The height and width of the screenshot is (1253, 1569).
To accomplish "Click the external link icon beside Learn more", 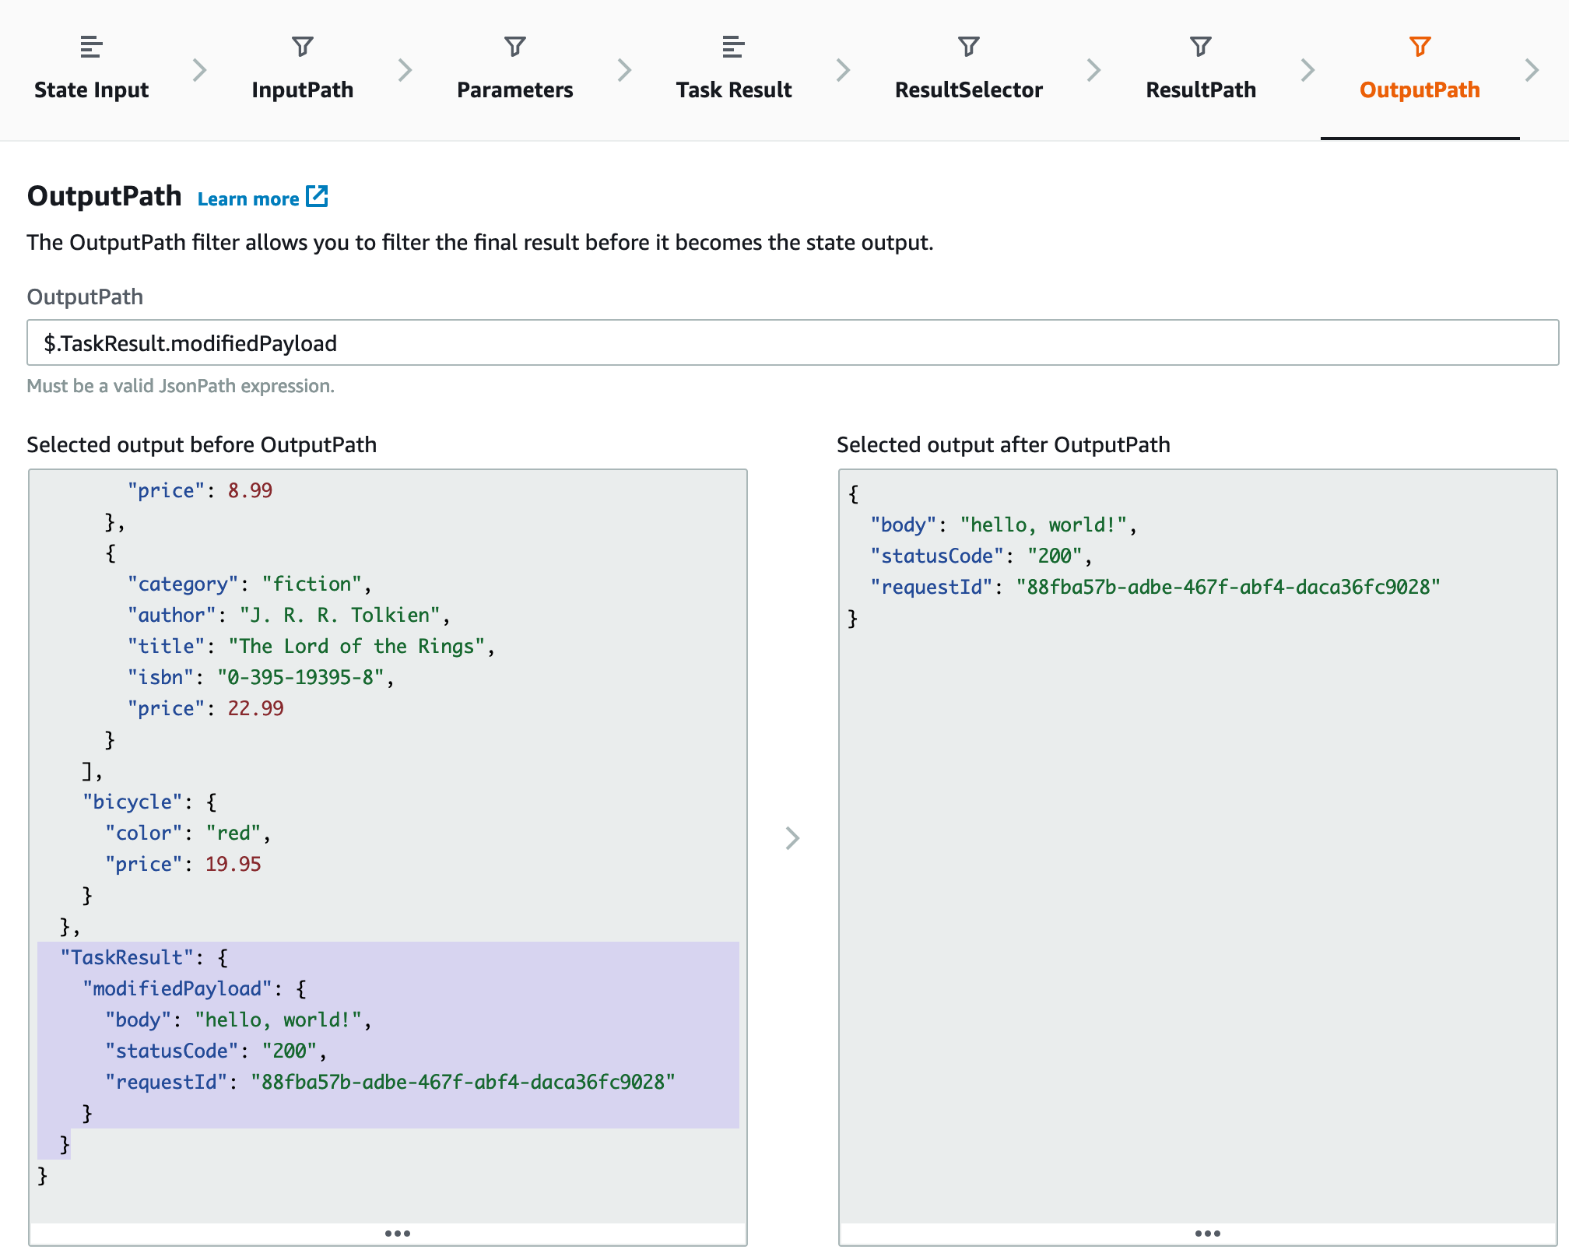I will pos(317,197).
